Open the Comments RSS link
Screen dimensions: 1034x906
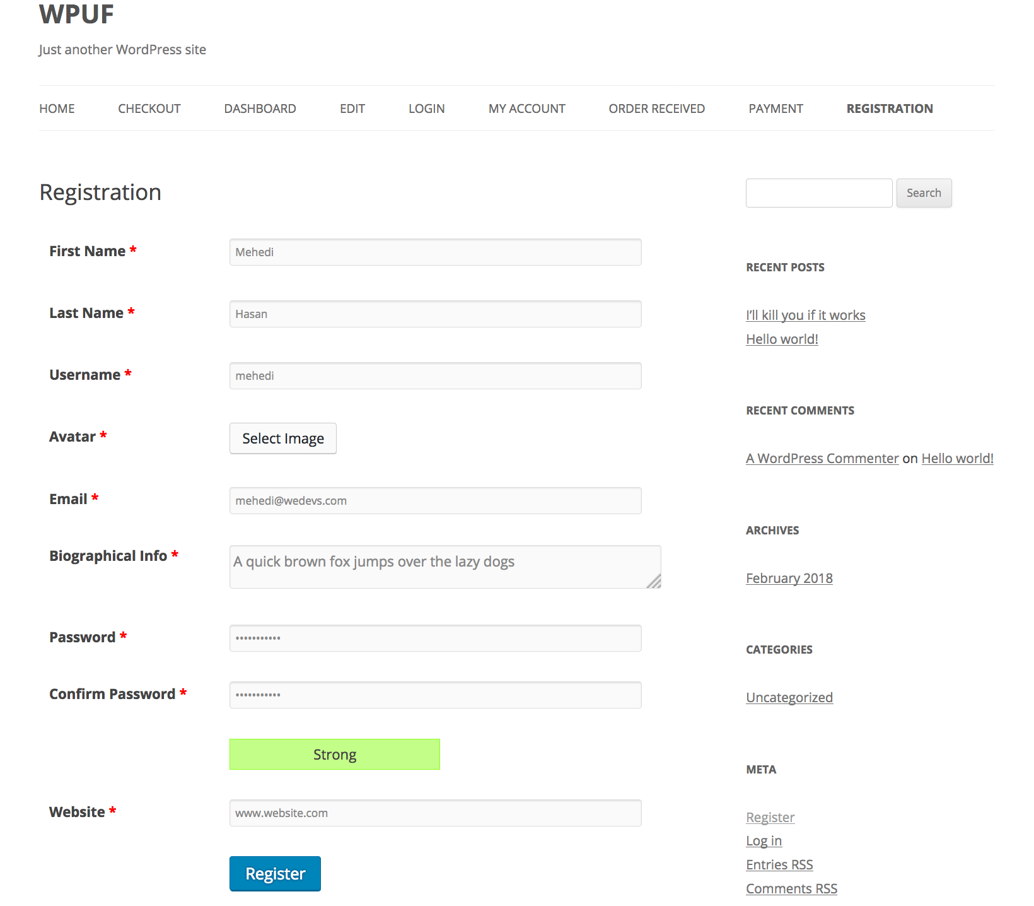tap(792, 888)
